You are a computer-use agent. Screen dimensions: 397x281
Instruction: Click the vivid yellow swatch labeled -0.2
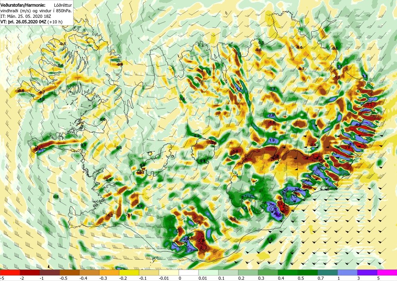coord(129,272)
